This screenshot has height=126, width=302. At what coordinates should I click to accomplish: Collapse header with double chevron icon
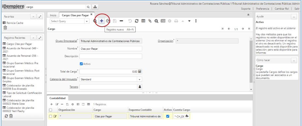[x=248, y=15]
